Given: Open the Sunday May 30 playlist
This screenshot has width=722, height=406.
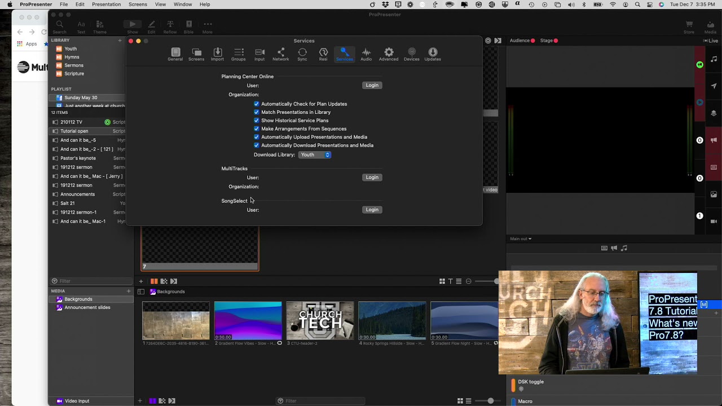Looking at the screenshot, I should [87, 98].
